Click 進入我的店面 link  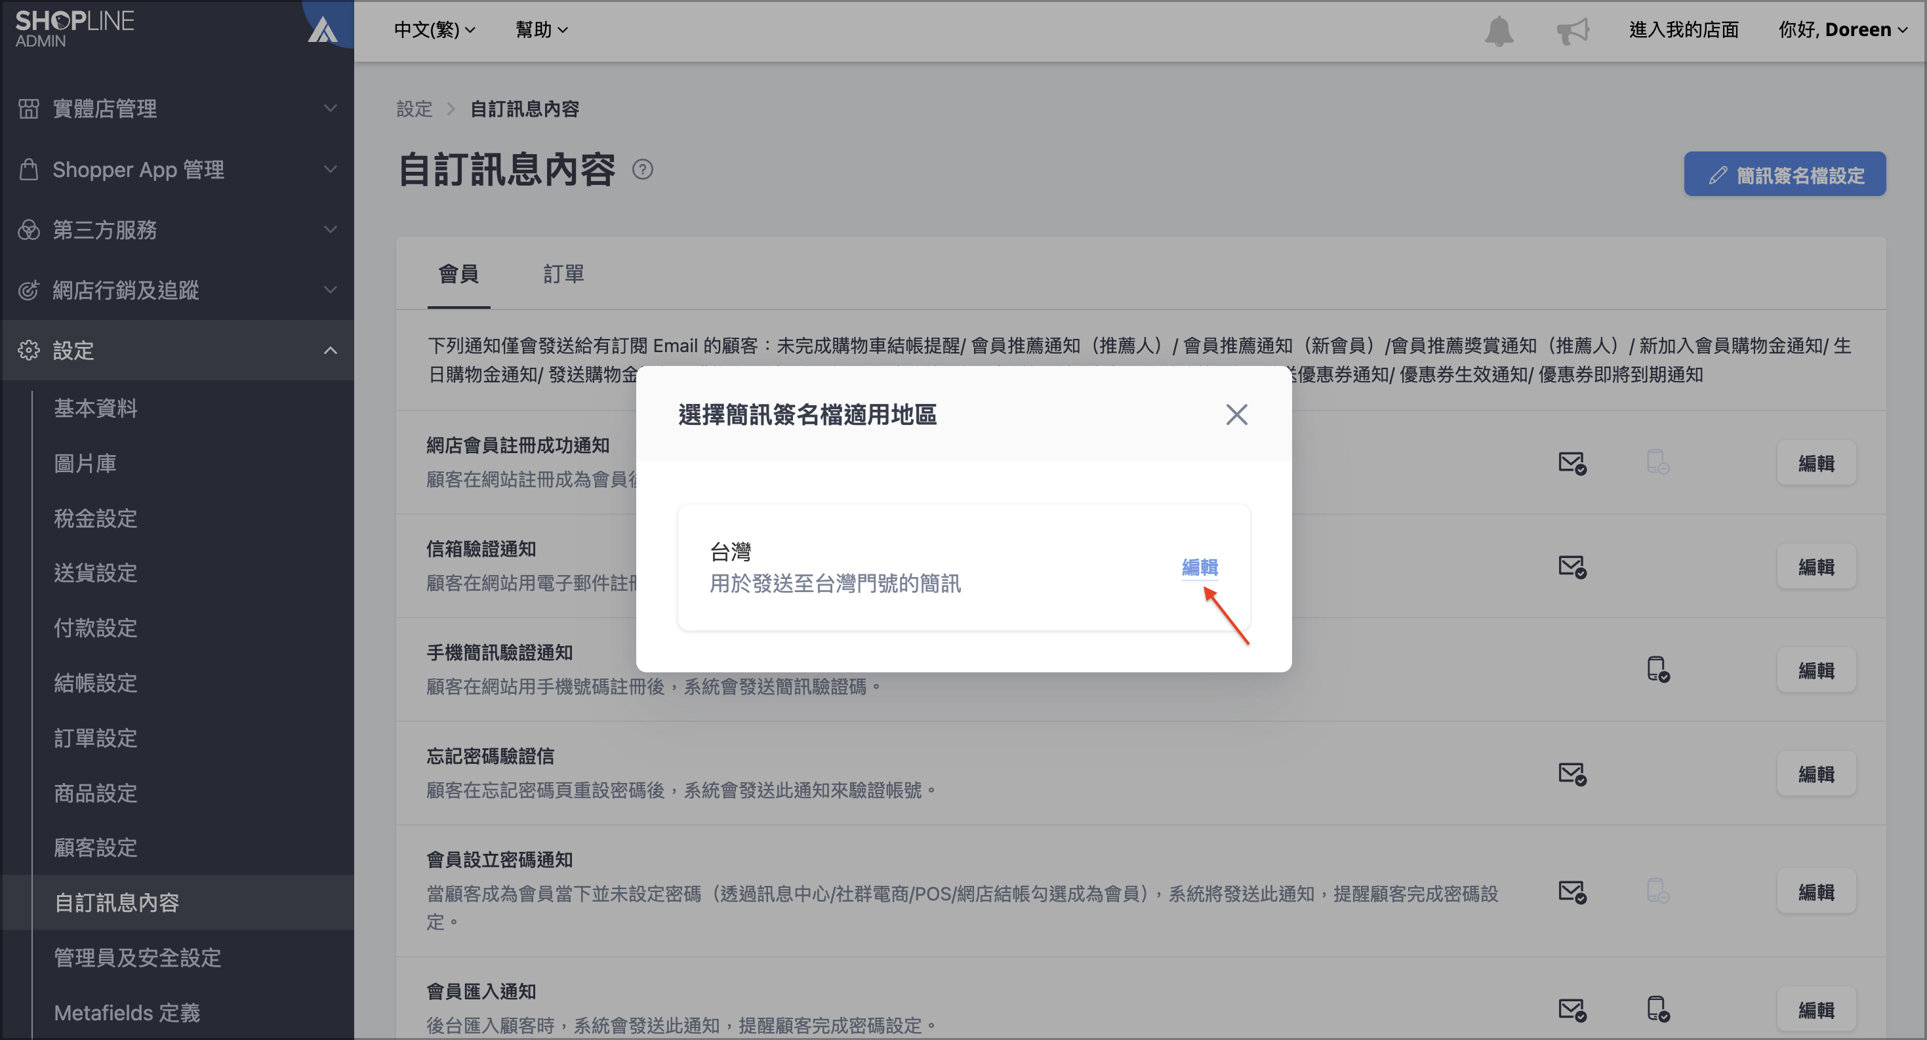(x=1684, y=30)
